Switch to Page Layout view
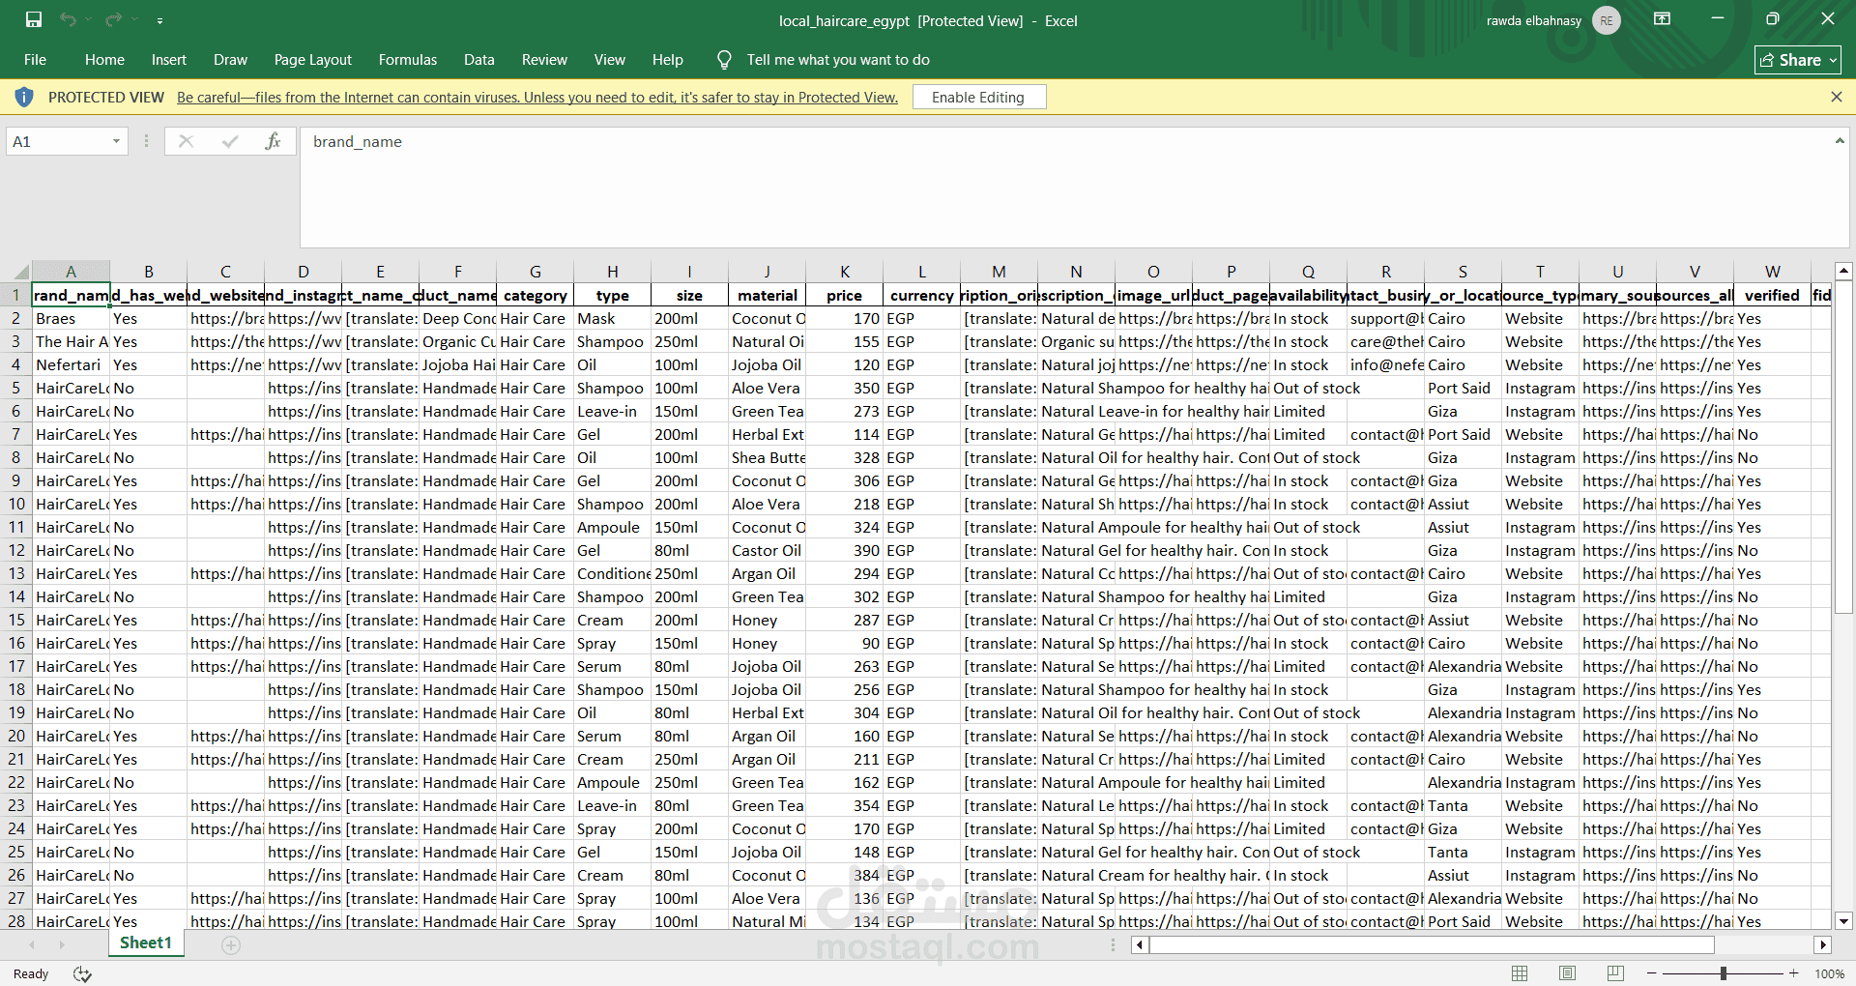This screenshot has height=986, width=1856. (x=1567, y=973)
